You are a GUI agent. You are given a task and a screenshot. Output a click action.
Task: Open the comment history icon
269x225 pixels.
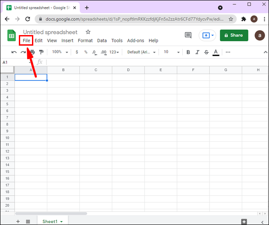pyautogui.click(x=188, y=35)
